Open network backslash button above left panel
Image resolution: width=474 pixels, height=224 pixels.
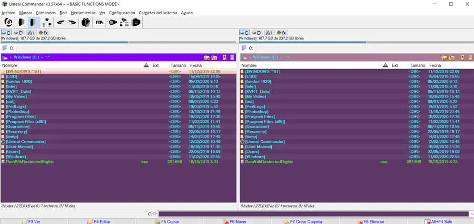(32, 33)
